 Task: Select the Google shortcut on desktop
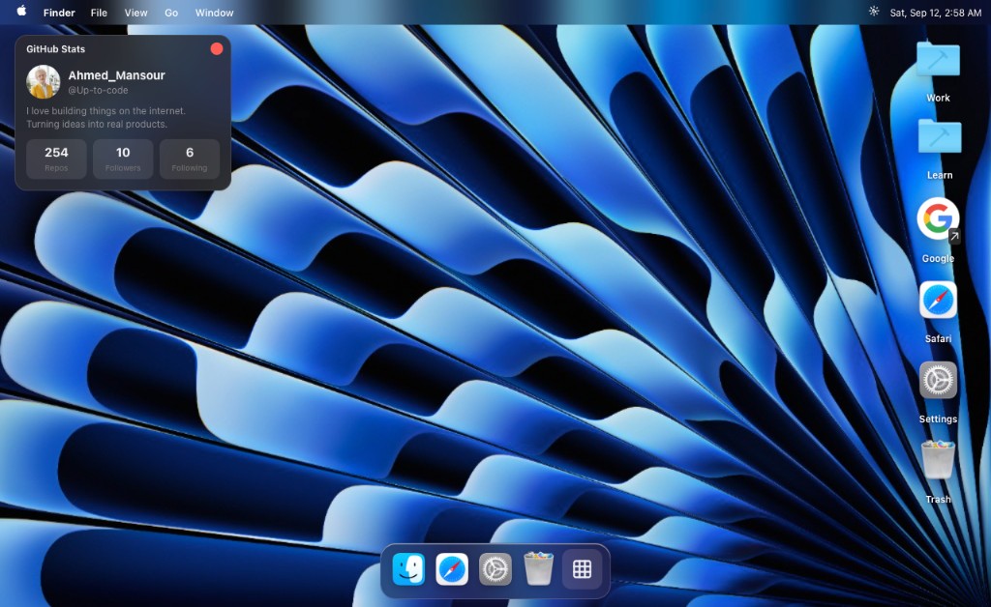click(938, 230)
